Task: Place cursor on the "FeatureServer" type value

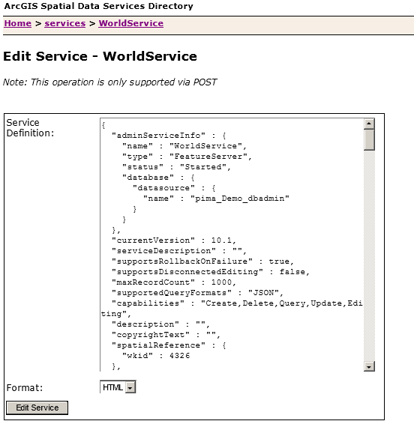Action: (208, 157)
